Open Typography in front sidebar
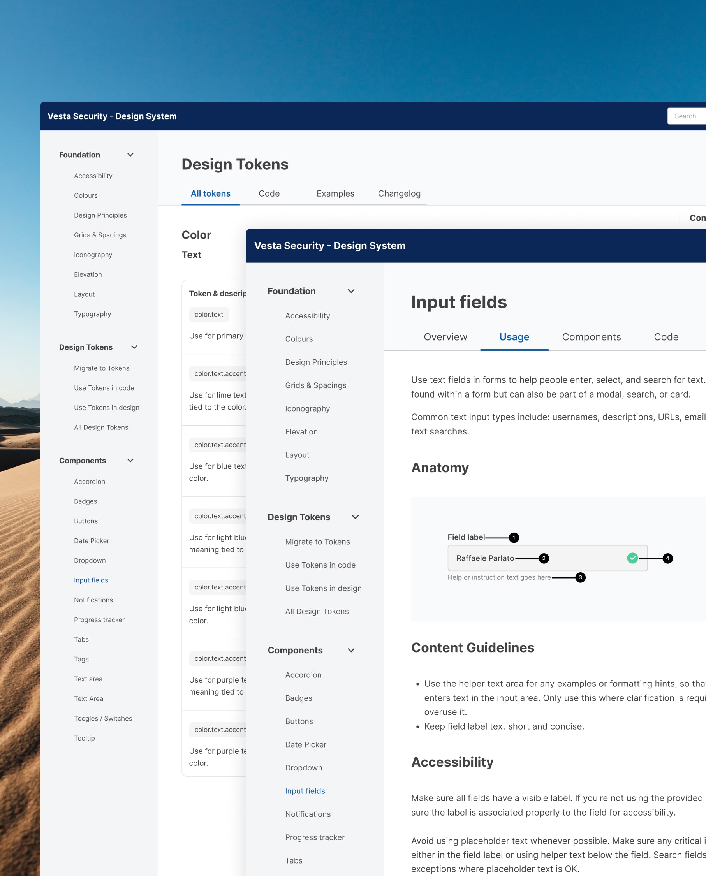Viewport: 706px width, 876px height. pyautogui.click(x=306, y=478)
